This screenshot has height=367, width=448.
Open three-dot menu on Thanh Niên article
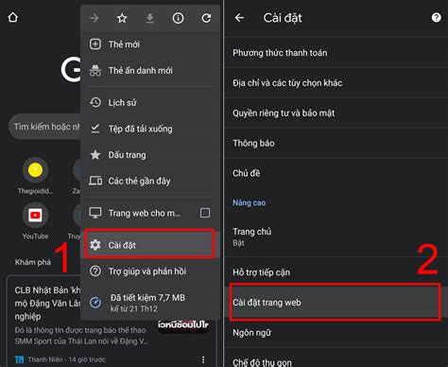click(203, 359)
